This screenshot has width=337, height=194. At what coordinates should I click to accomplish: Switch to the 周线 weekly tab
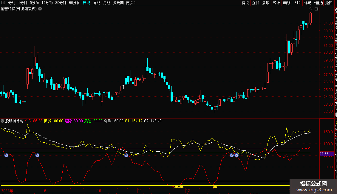(97, 3)
